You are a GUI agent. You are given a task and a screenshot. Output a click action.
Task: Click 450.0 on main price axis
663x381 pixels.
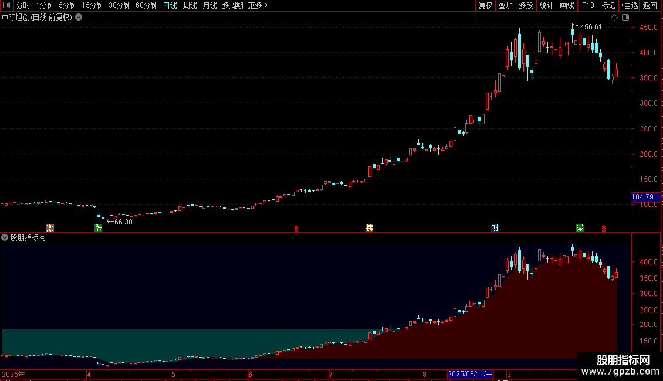[648, 27]
